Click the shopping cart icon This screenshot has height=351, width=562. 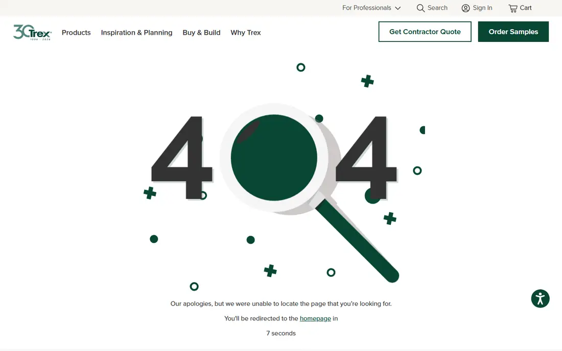tap(513, 8)
